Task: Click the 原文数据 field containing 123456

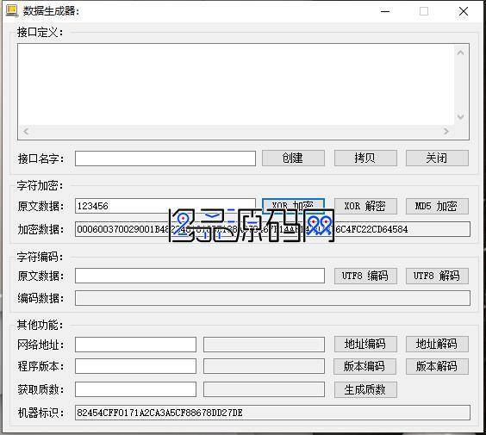Action: coord(165,206)
